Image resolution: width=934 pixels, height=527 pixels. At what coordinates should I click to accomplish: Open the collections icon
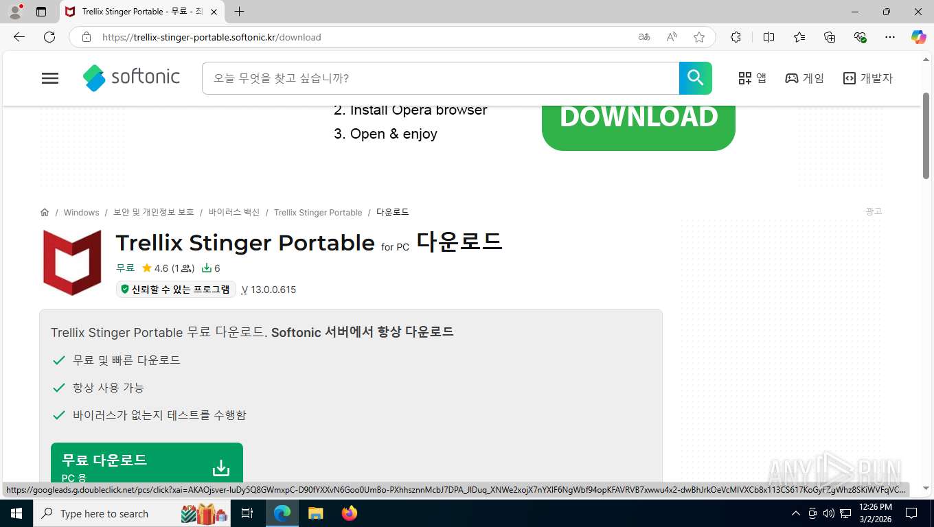click(x=830, y=37)
